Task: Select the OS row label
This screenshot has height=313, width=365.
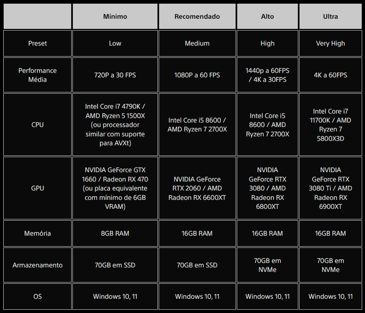Action: point(37,296)
